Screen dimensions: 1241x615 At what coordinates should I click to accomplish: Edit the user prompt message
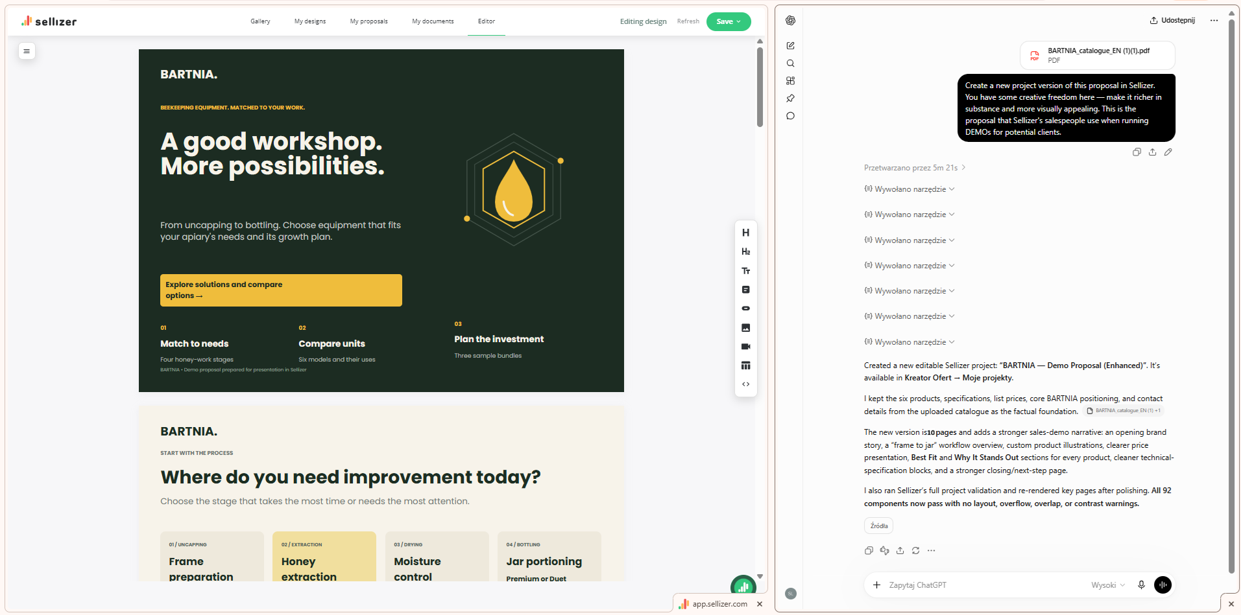[x=1168, y=152]
